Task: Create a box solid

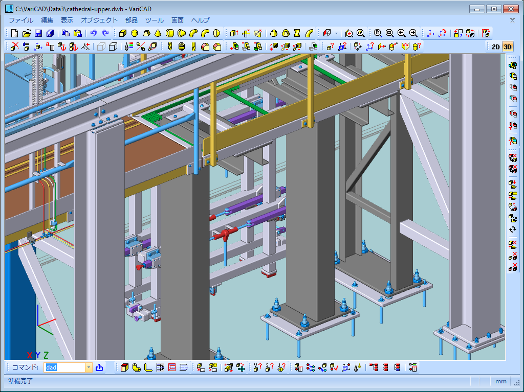Action: (x=123, y=33)
